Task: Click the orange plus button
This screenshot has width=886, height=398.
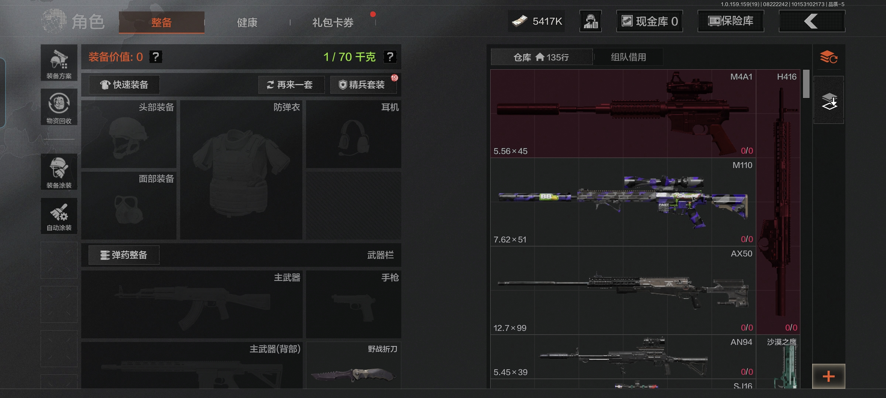Action: [829, 376]
